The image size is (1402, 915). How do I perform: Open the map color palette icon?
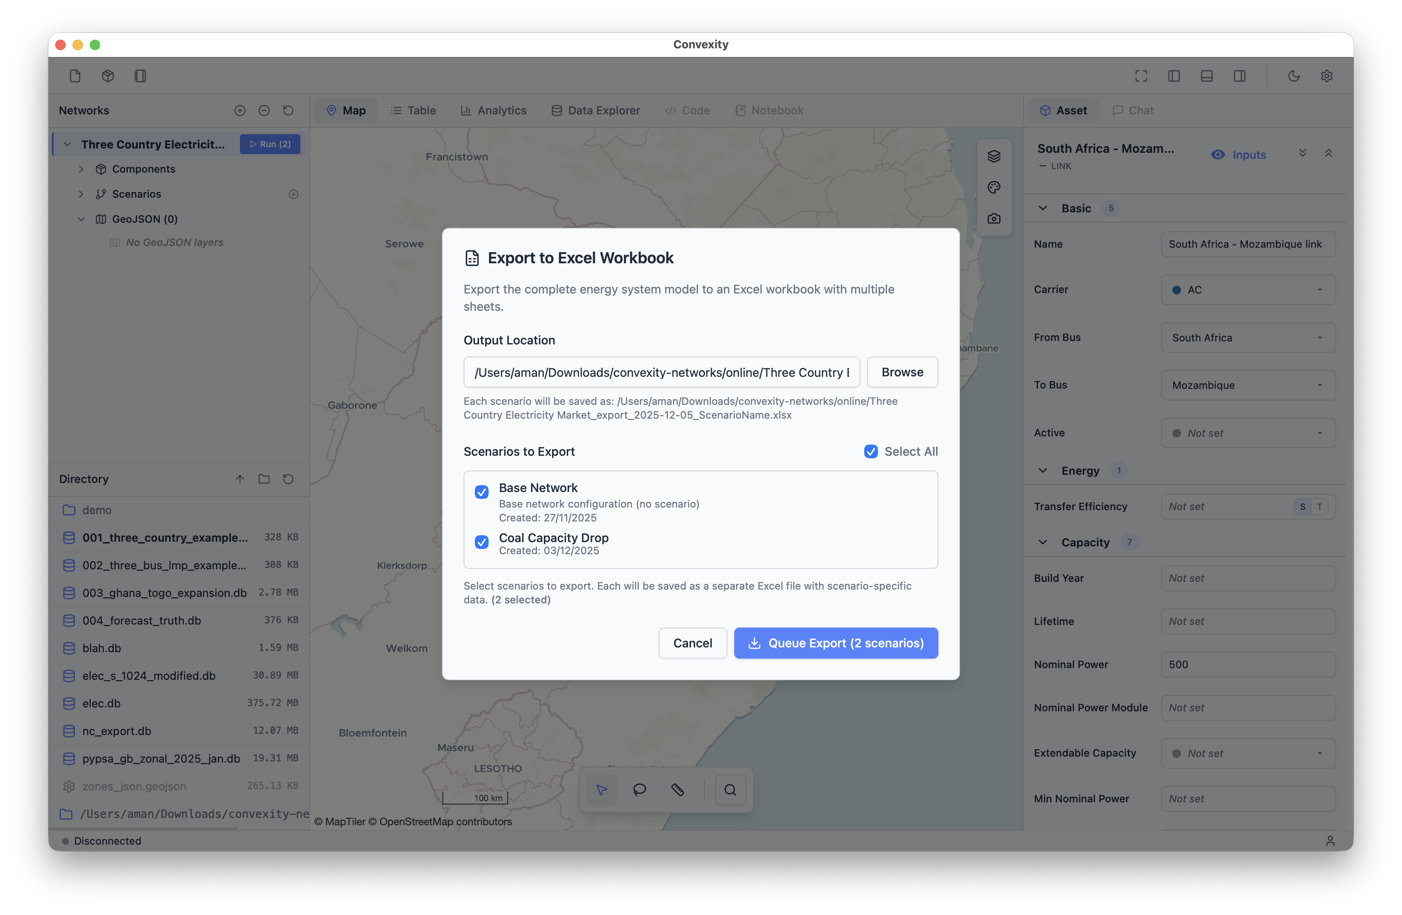(994, 187)
